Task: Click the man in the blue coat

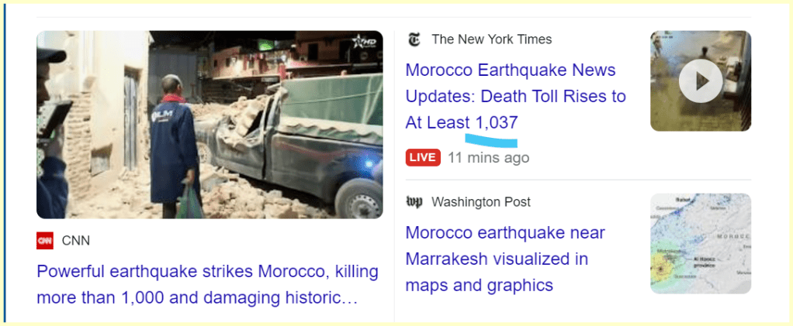Action: [173, 143]
